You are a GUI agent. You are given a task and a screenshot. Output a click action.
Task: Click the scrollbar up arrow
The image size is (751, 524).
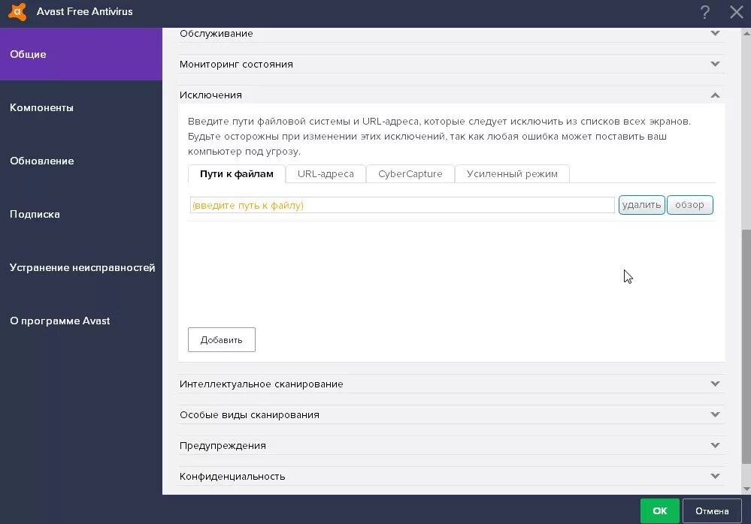pos(746,34)
